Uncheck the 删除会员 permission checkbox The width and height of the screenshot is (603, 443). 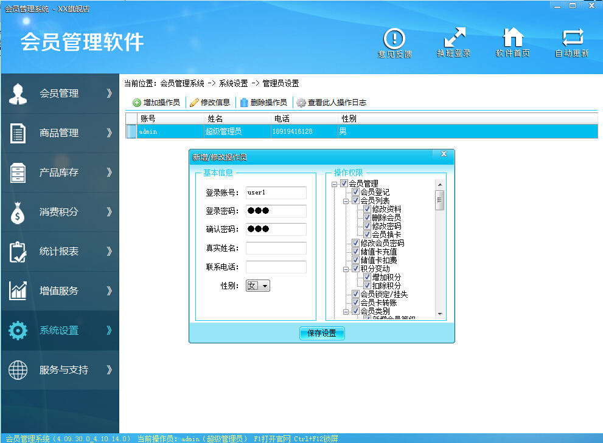pos(367,218)
